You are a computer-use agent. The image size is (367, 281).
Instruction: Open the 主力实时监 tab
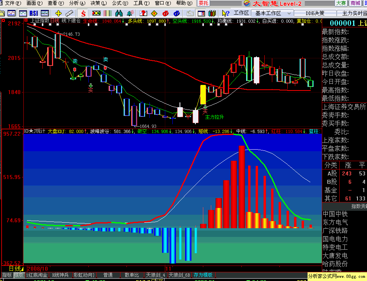(x=352, y=13)
